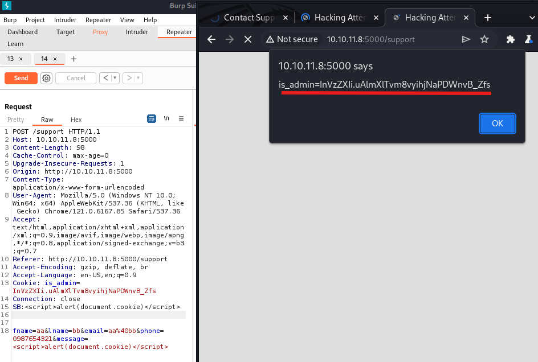
Task: Select the active Hacking Attempt tab
Action: click(430, 18)
